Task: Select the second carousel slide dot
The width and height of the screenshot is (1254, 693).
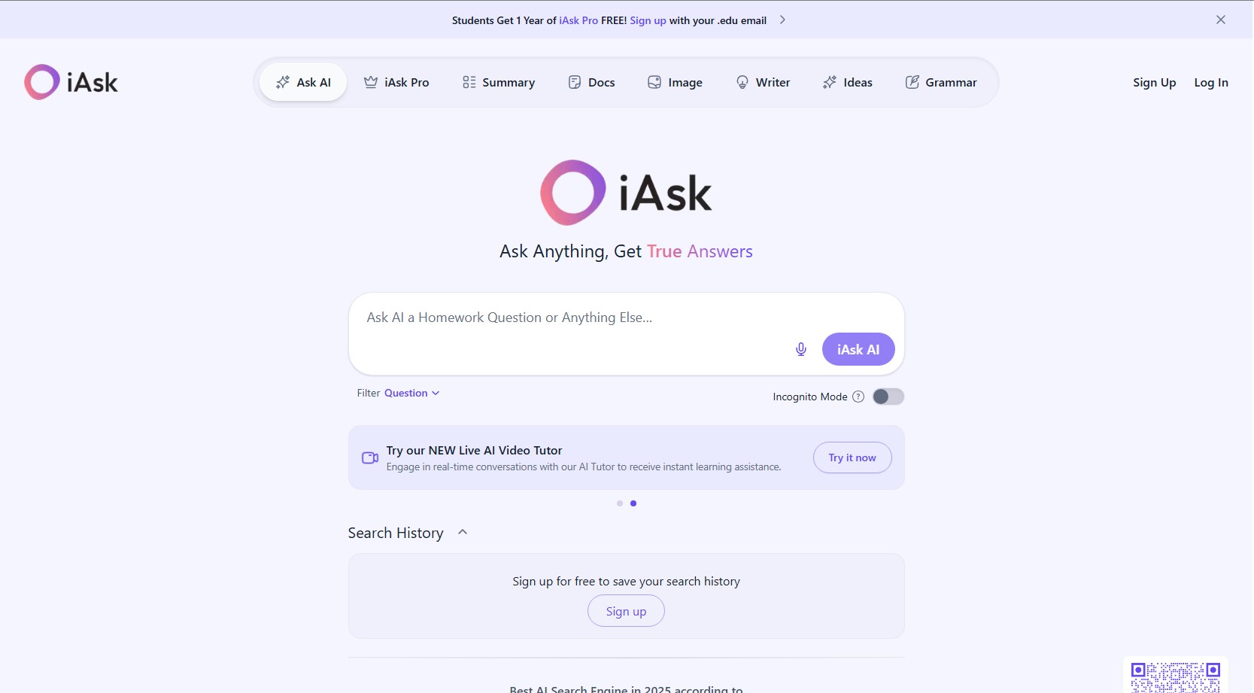Action: point(633,503)
